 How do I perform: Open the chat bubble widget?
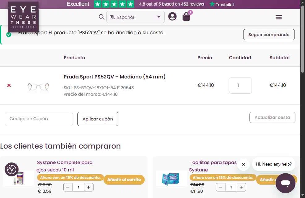click(285, 183)
